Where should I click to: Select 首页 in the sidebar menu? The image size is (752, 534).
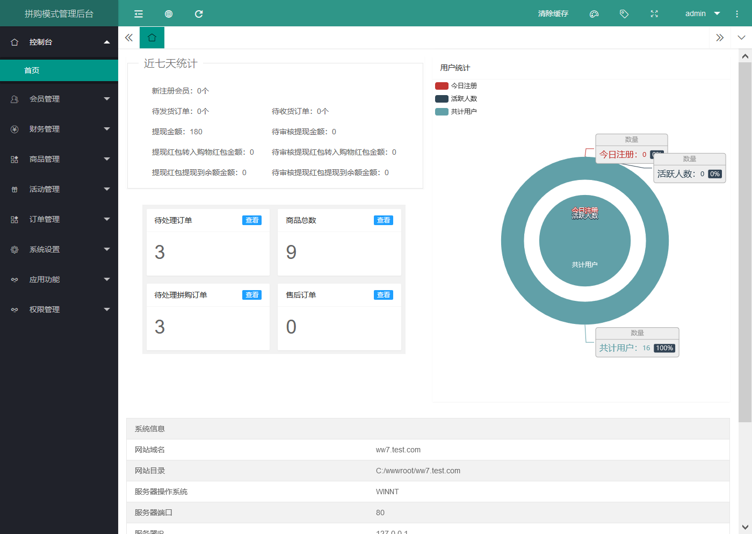(59, 70)
